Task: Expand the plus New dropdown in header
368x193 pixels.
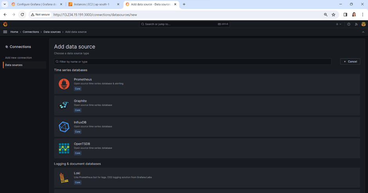Action: [338, 24]
